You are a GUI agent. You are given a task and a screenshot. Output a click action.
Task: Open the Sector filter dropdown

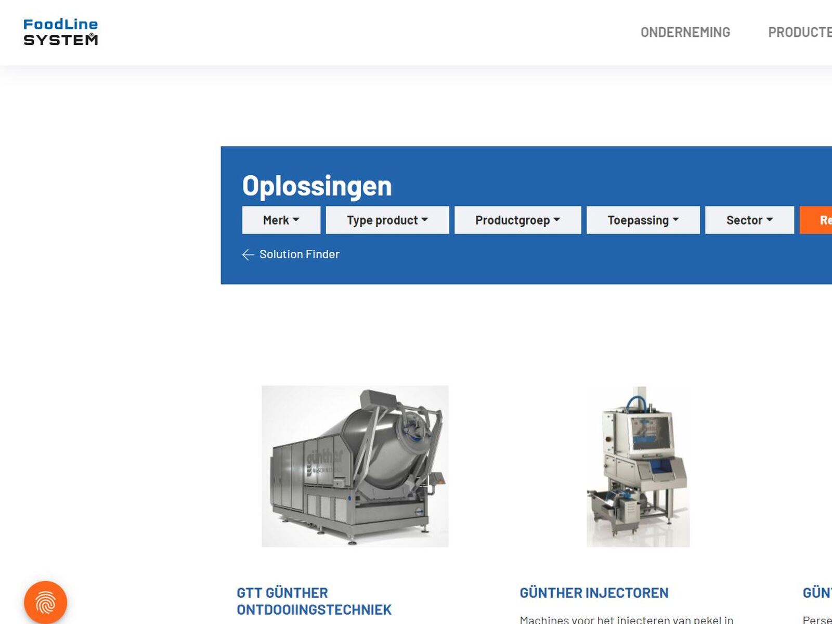(750, 220)
